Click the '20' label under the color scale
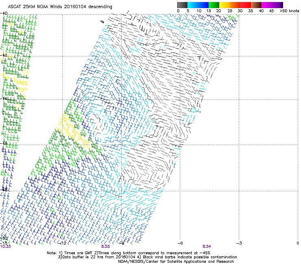The image size is (301, 264). click(218, 11)
